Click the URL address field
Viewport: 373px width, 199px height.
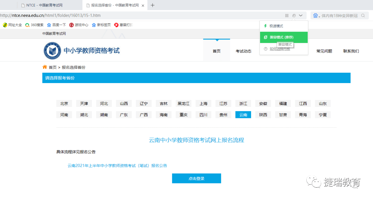coord(138,16)
